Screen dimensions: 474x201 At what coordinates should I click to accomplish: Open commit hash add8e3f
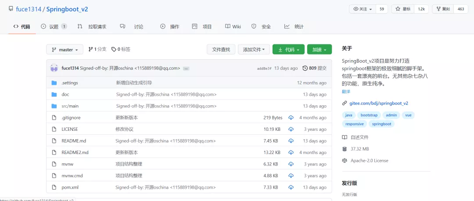tap(264, 68)
